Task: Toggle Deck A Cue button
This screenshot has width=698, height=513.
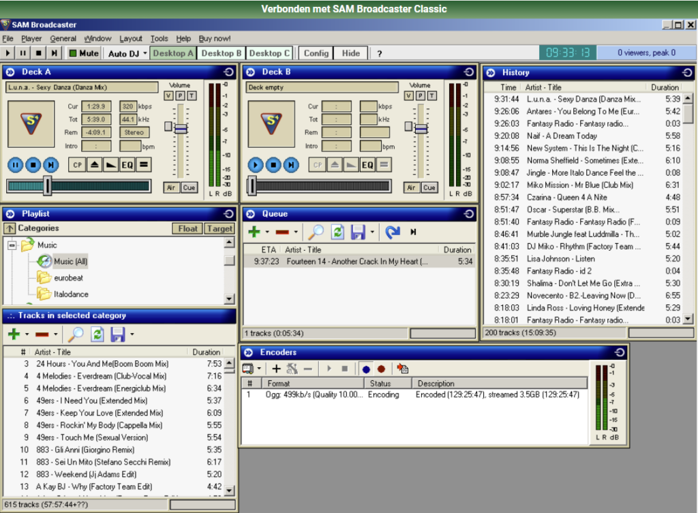Action: coord(189,188)
